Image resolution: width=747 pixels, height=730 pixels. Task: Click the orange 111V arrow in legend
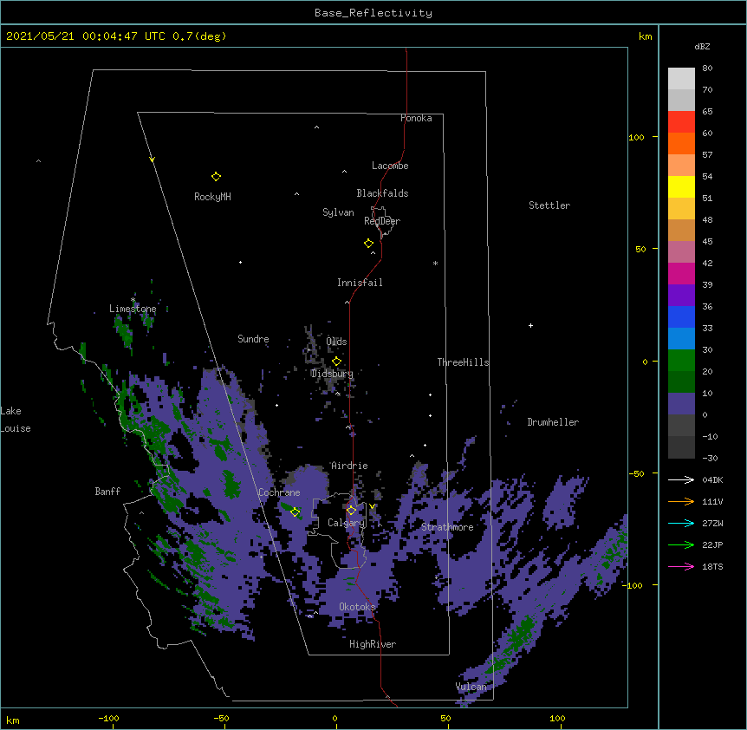click(x=681, y=501)
